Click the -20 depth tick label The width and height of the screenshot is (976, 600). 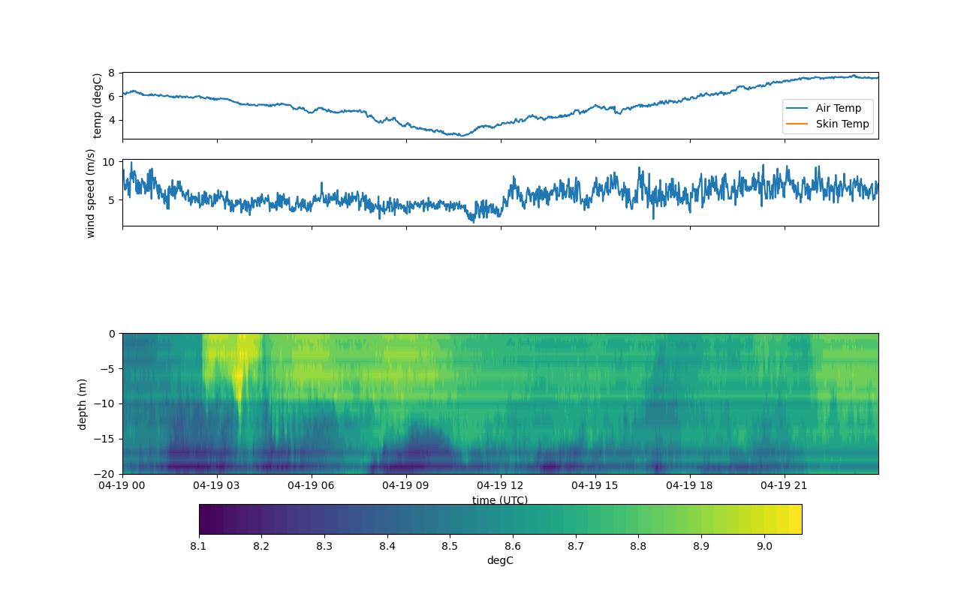point(106,474)
